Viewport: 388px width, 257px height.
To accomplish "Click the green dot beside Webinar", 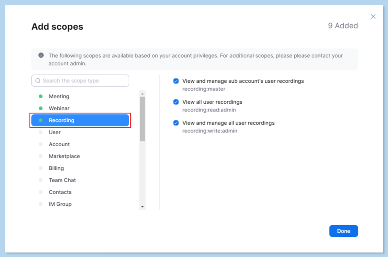I will 41,108.
